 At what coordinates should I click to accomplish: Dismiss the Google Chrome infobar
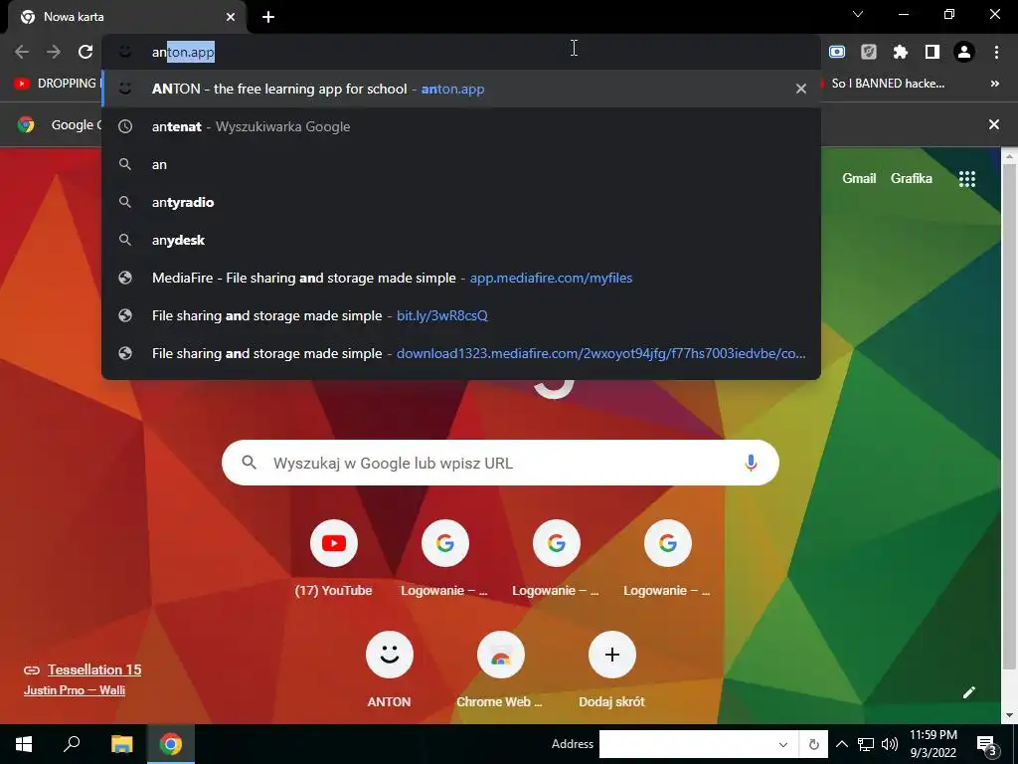point(994,124)
